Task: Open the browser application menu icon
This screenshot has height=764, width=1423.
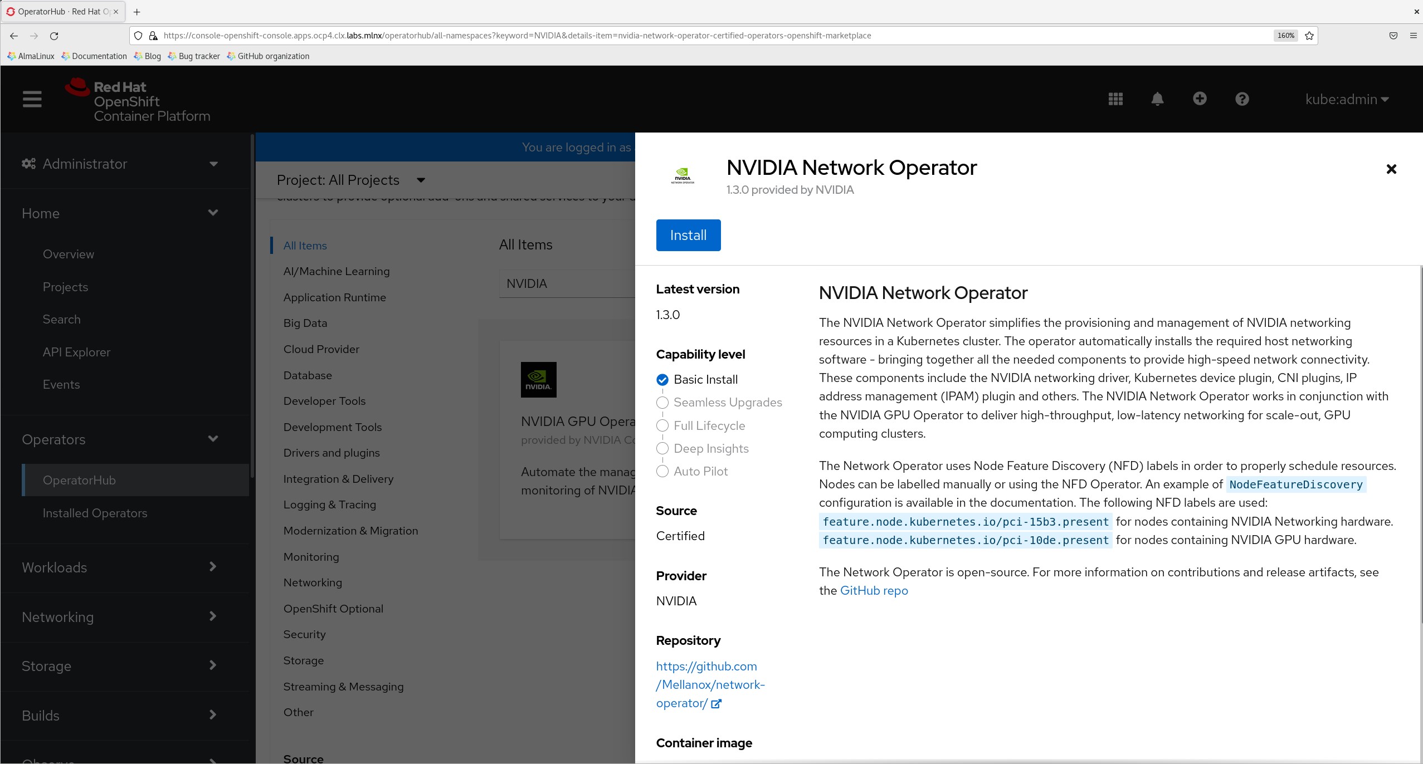Action: coord(1413,36)
